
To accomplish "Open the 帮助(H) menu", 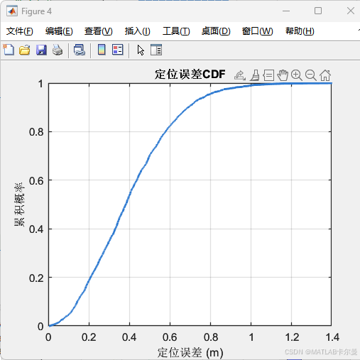I will tap(300, 31).
